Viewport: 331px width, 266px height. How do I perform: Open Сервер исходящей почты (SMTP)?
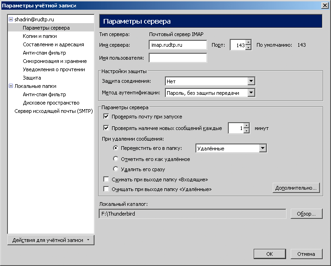point(54,111)
